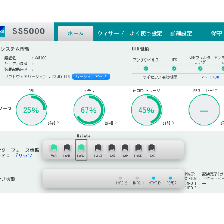This screenshot has width=224, height=224.
Task: Click the POWER lamp indicator
Action: click(x=170, y=178)
